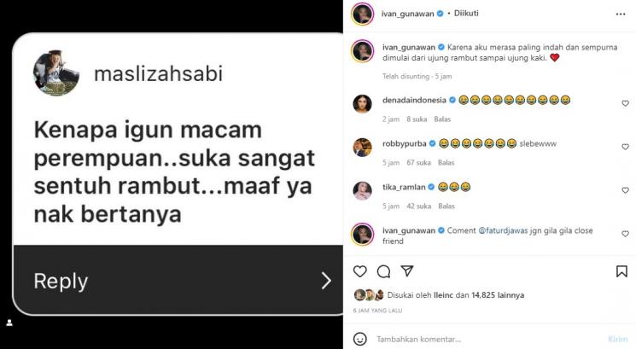This screenshot has width=636, height=349.
Task: Like ivan_gunawan's Coment reply heart
Action: [625, 234]
